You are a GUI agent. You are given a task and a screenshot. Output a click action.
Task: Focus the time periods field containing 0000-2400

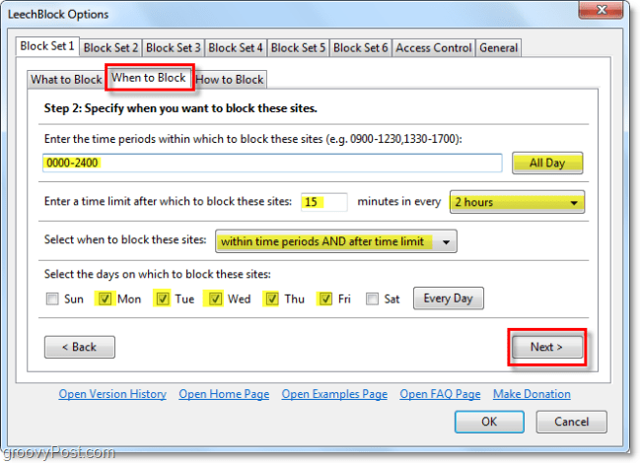272,163
